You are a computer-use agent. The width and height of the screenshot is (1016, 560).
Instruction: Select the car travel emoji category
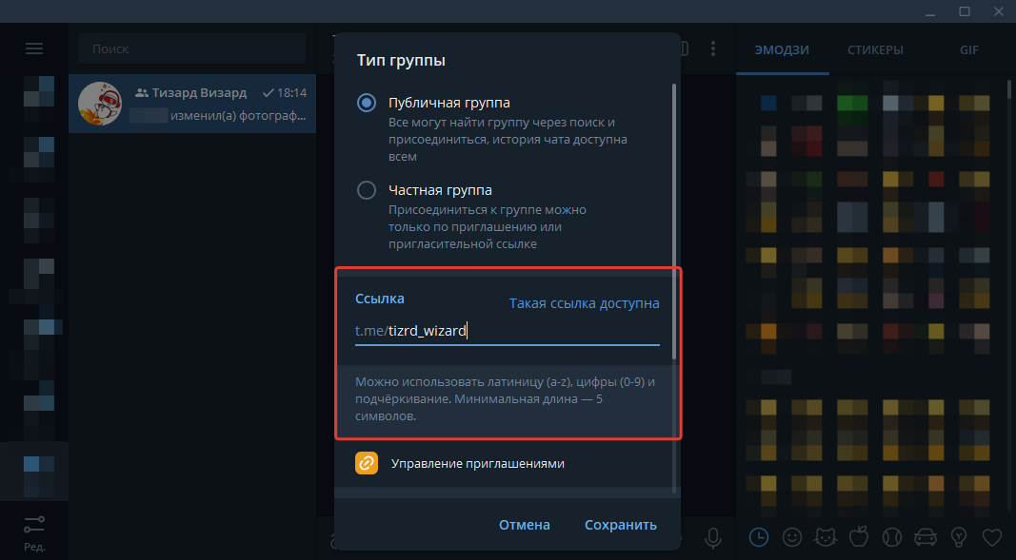coord(926,537)
